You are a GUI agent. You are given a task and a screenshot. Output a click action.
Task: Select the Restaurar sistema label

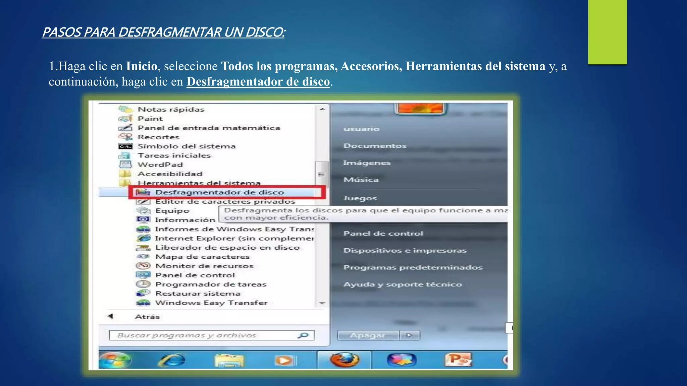[198, 294]
